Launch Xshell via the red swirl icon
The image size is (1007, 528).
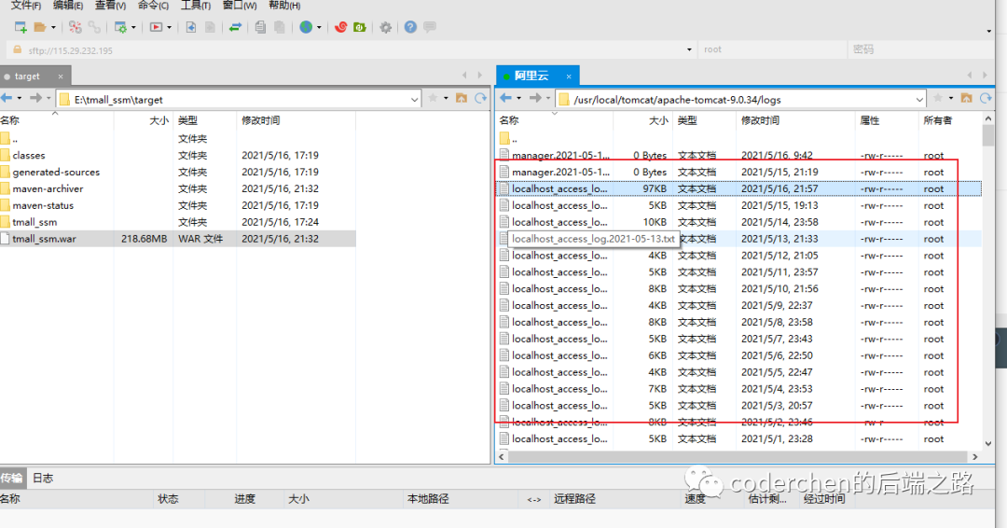tap(341, 27)
